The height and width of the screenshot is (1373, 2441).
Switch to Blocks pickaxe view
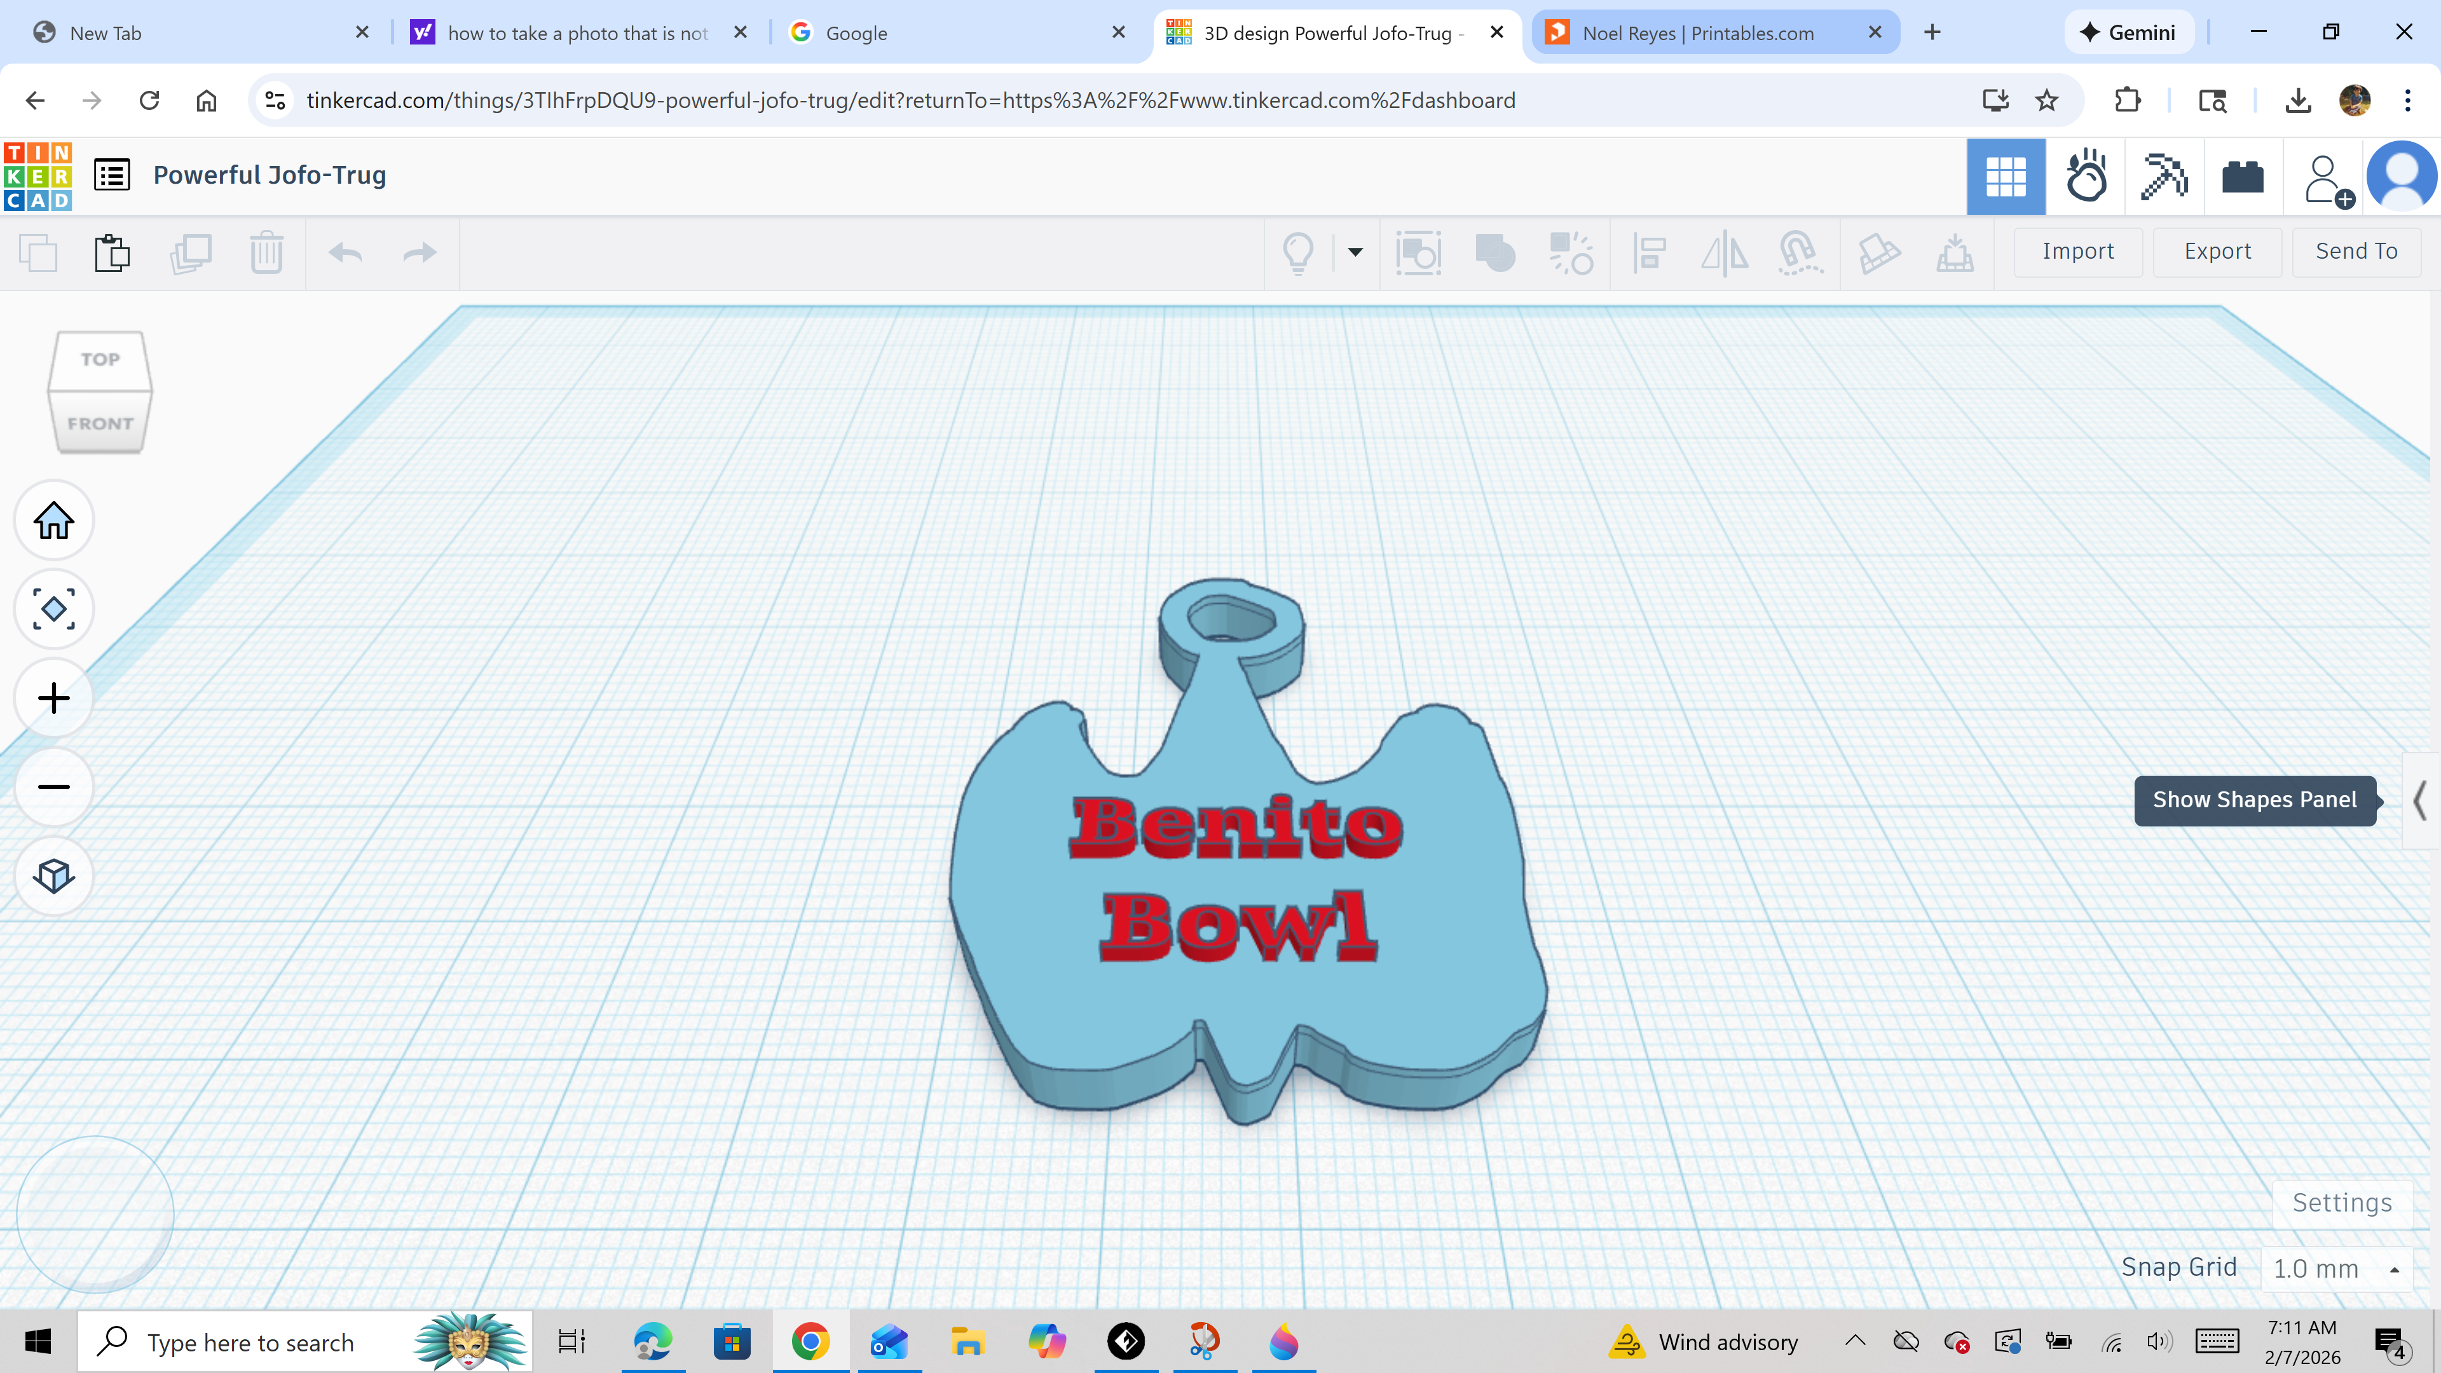2164,176
